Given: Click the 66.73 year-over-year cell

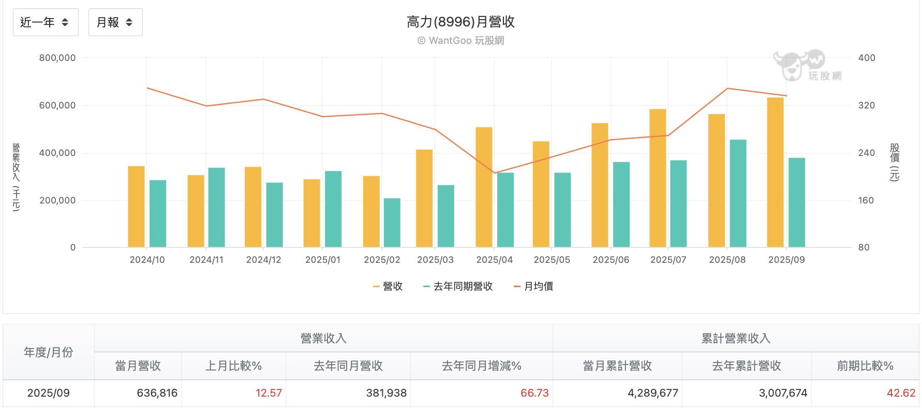Looking at the screenshot, I should (482, 393).
